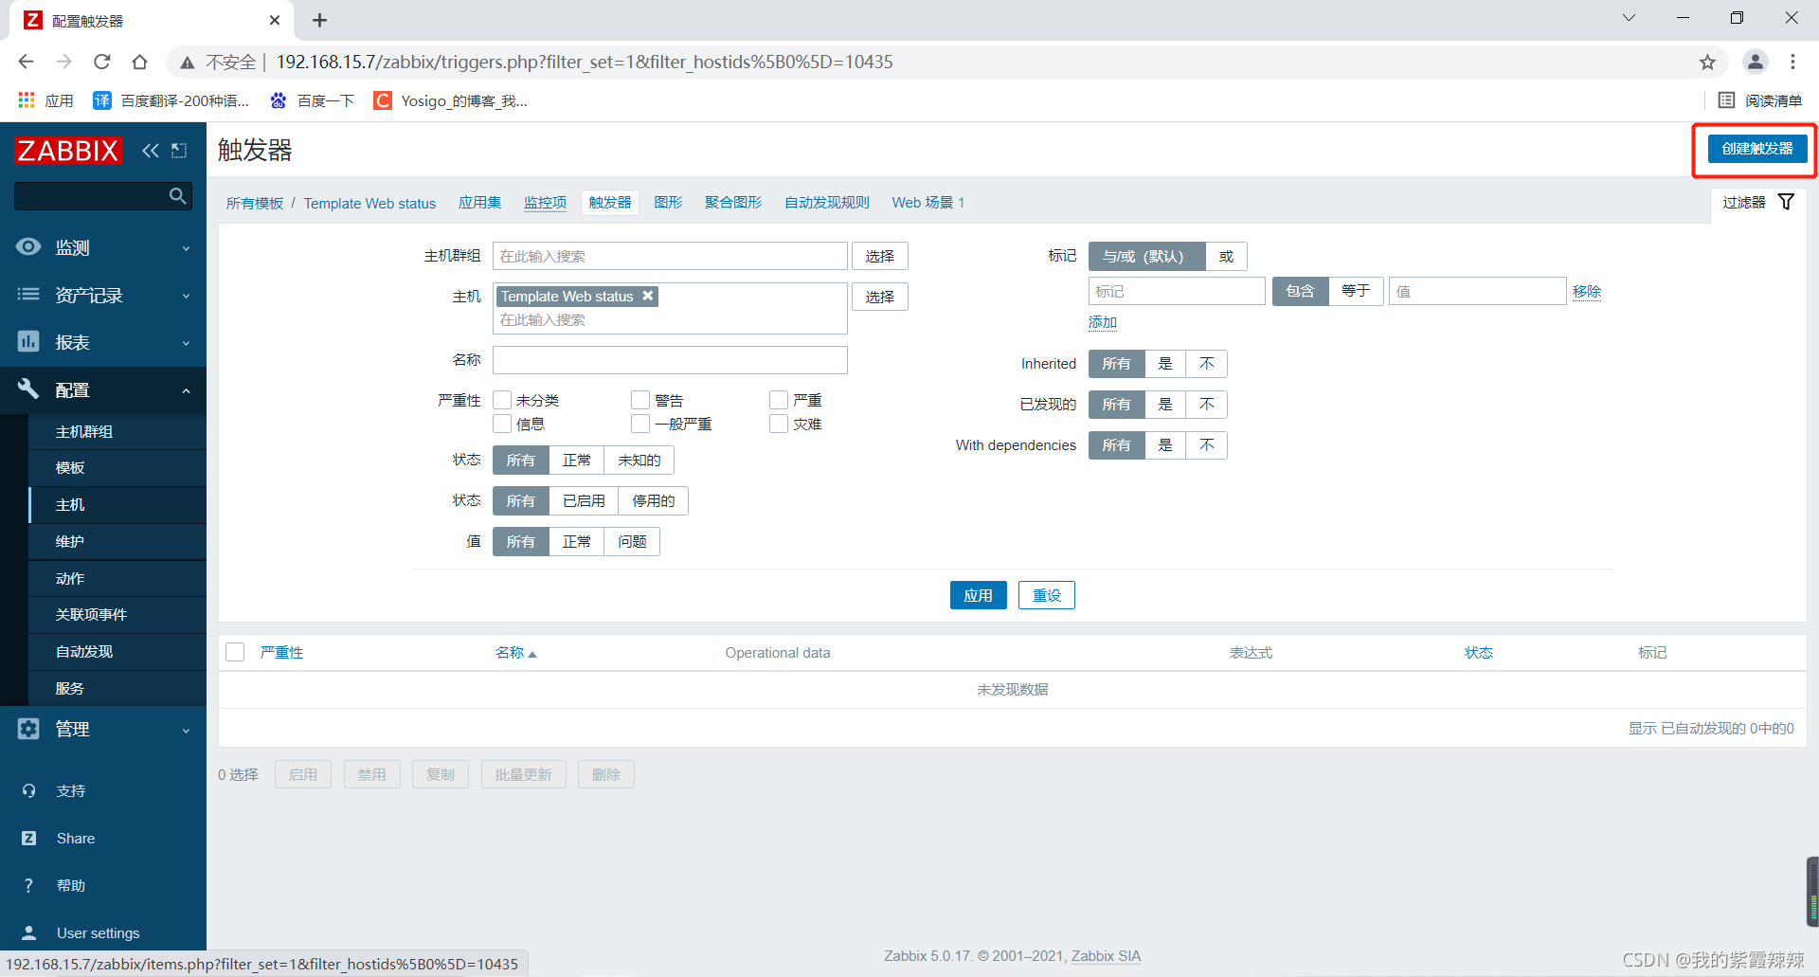Viewport: 1819px width, 977px height.
Task: Open a new browser tab
Action: 319,20
